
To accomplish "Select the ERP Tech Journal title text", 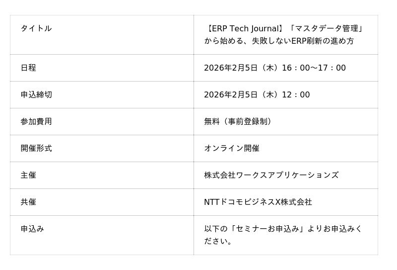I will (284, 34).
